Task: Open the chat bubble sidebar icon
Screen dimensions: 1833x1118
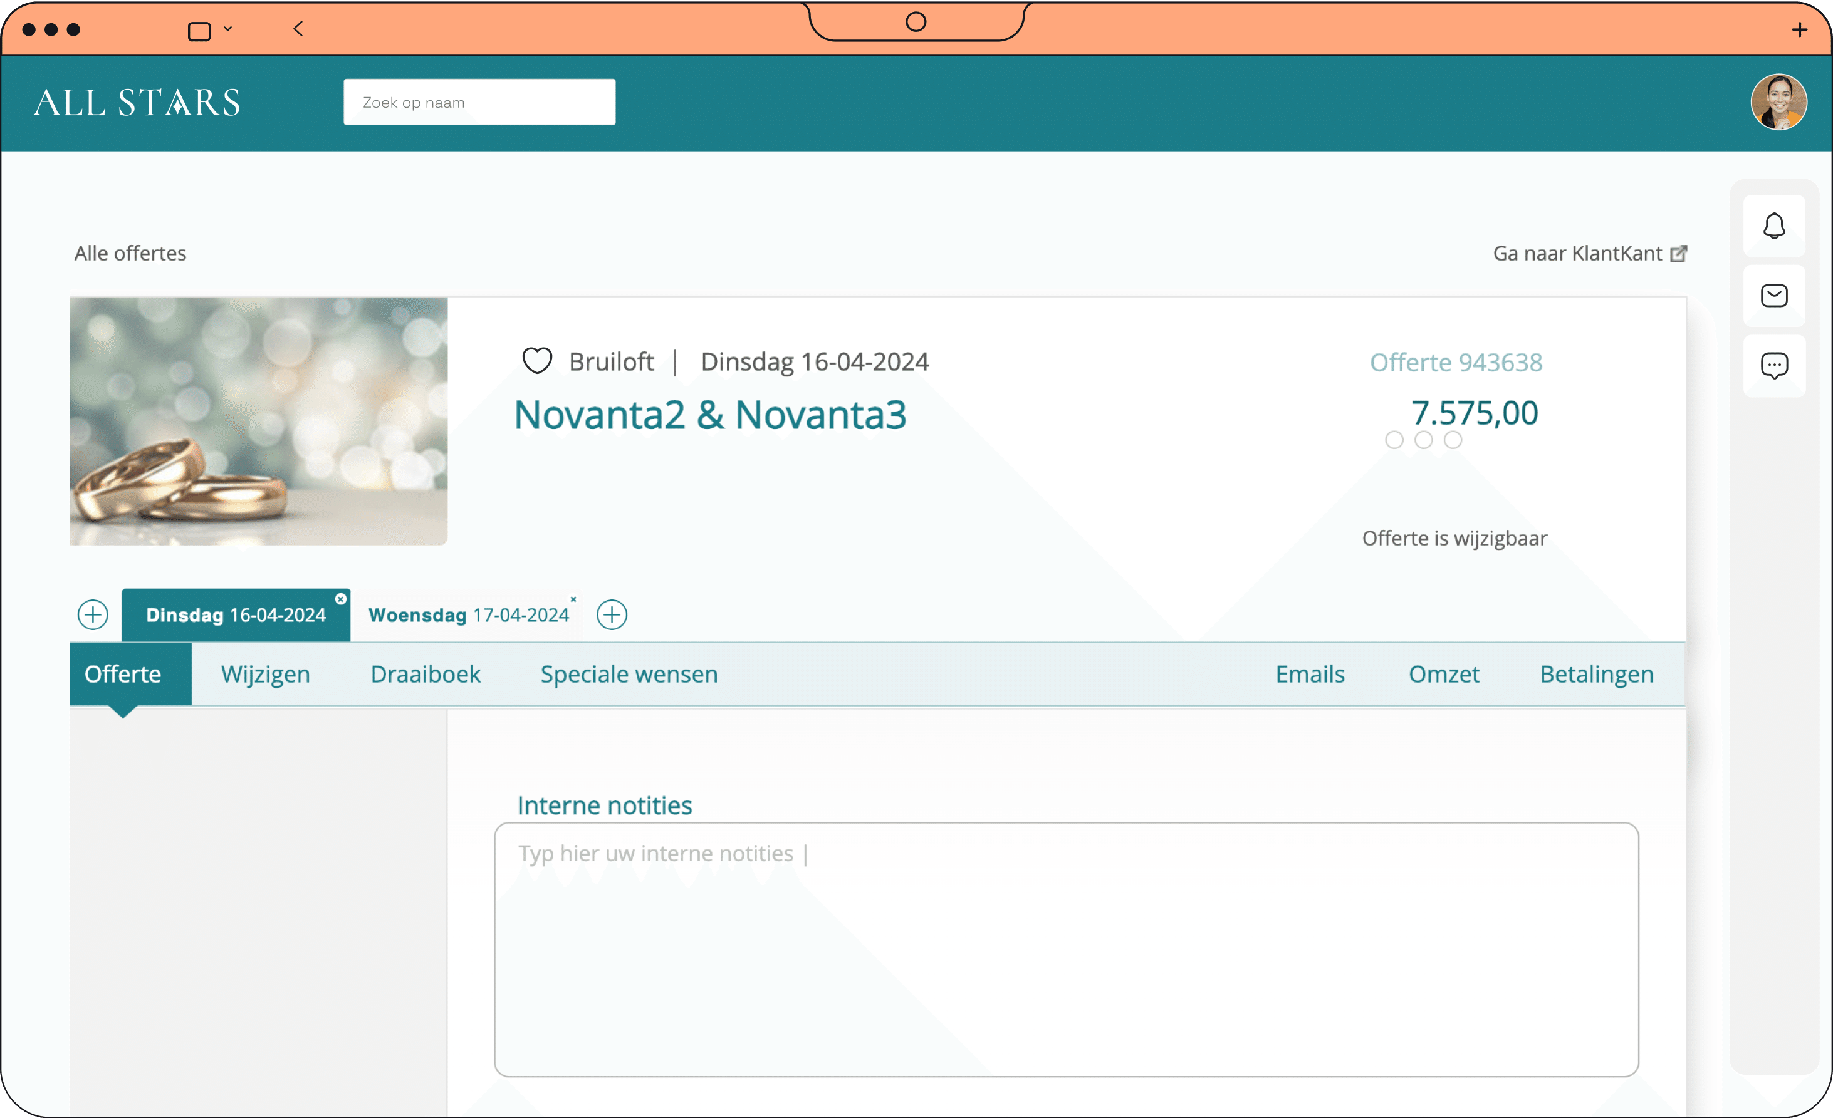Action: pyautogui.click(x=1773, y=365)
